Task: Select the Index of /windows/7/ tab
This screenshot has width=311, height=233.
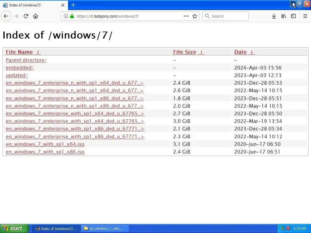Action: click(34, 5)
